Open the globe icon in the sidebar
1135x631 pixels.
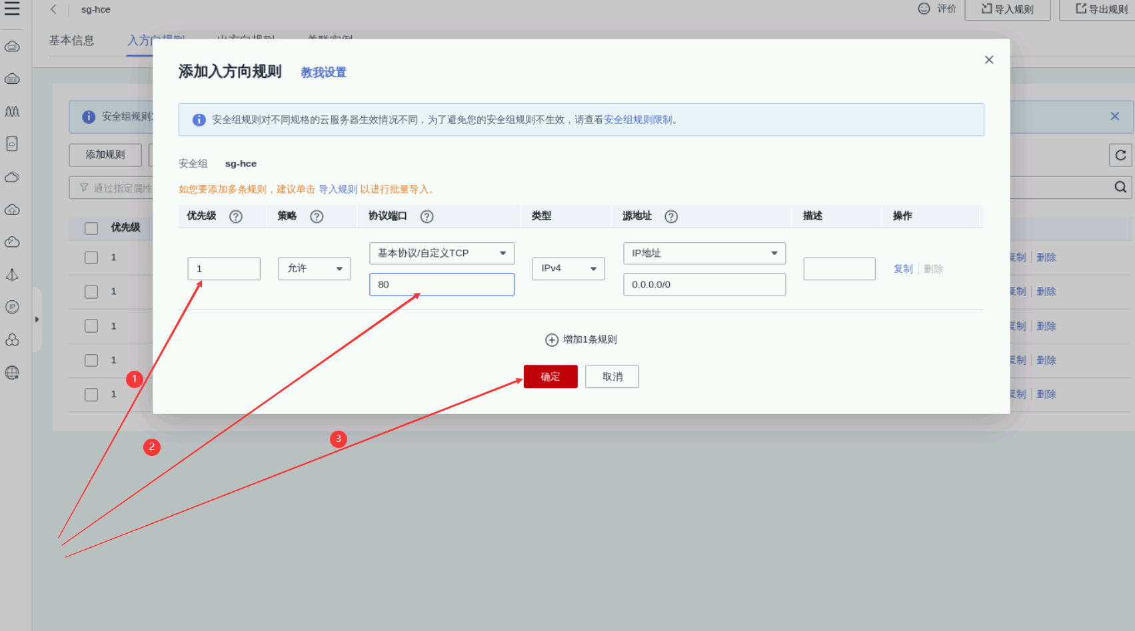12,373
